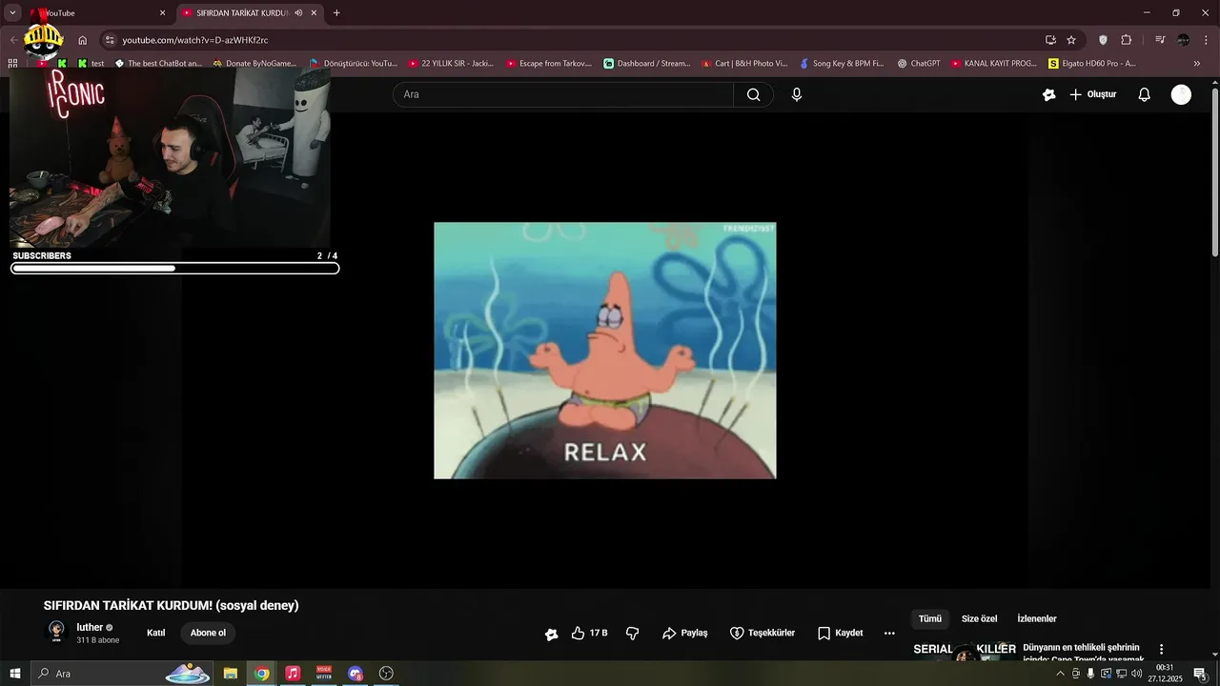
Task: Open Voice Meeter app on taskbar
Action: [324, 674]
